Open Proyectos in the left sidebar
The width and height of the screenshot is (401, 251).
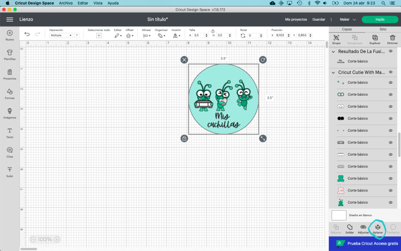(x=10, y=75)
